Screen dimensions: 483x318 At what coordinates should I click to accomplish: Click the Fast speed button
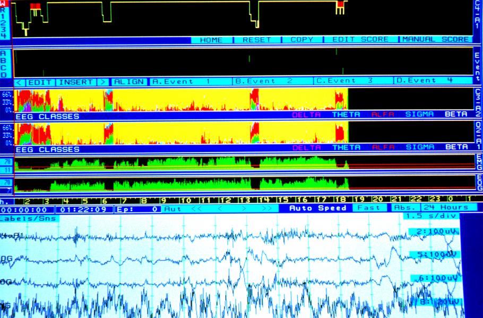click(368, 208)
